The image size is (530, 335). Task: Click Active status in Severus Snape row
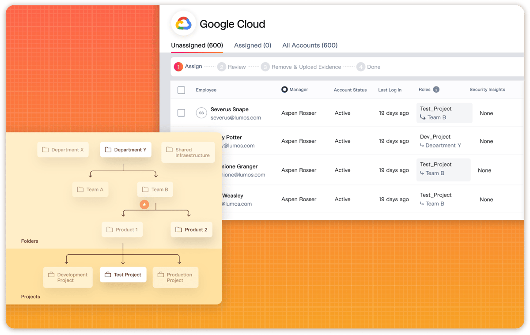[342, 113]
